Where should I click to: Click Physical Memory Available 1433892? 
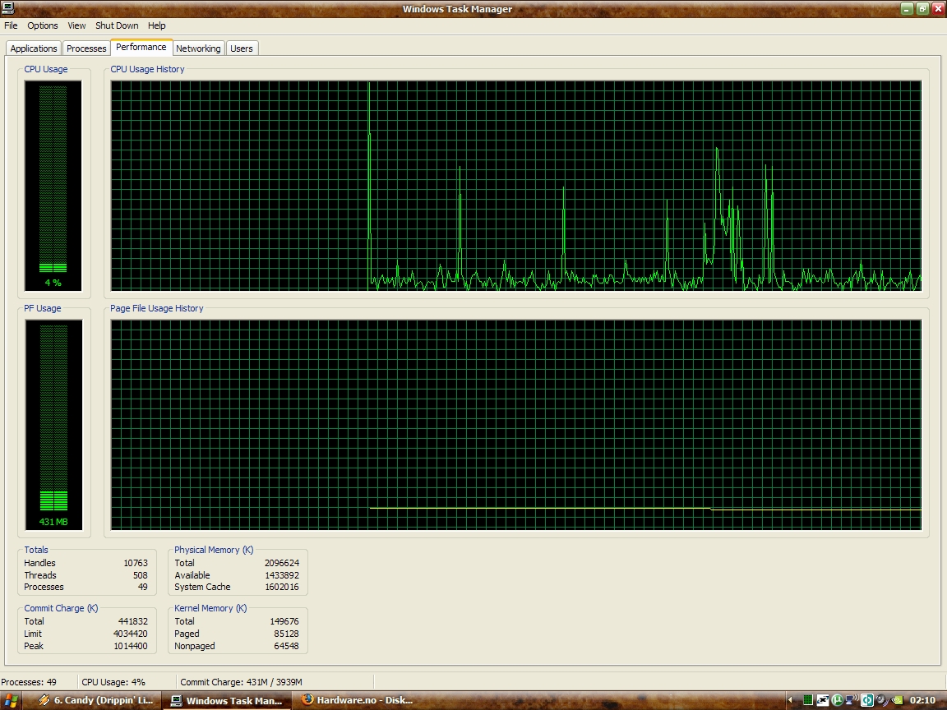281,574
